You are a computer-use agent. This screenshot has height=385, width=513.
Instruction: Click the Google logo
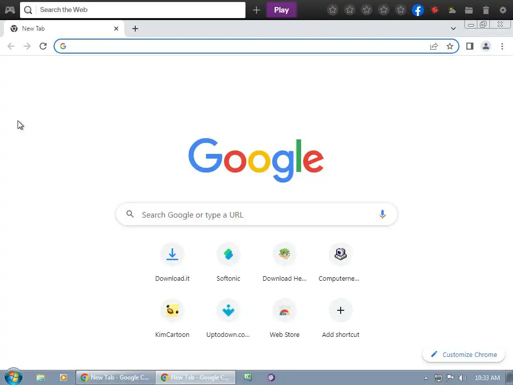(256, 160)
